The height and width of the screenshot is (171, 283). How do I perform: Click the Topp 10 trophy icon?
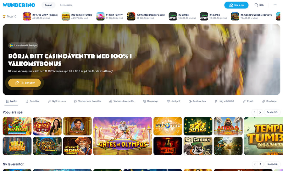click(4, 16)
